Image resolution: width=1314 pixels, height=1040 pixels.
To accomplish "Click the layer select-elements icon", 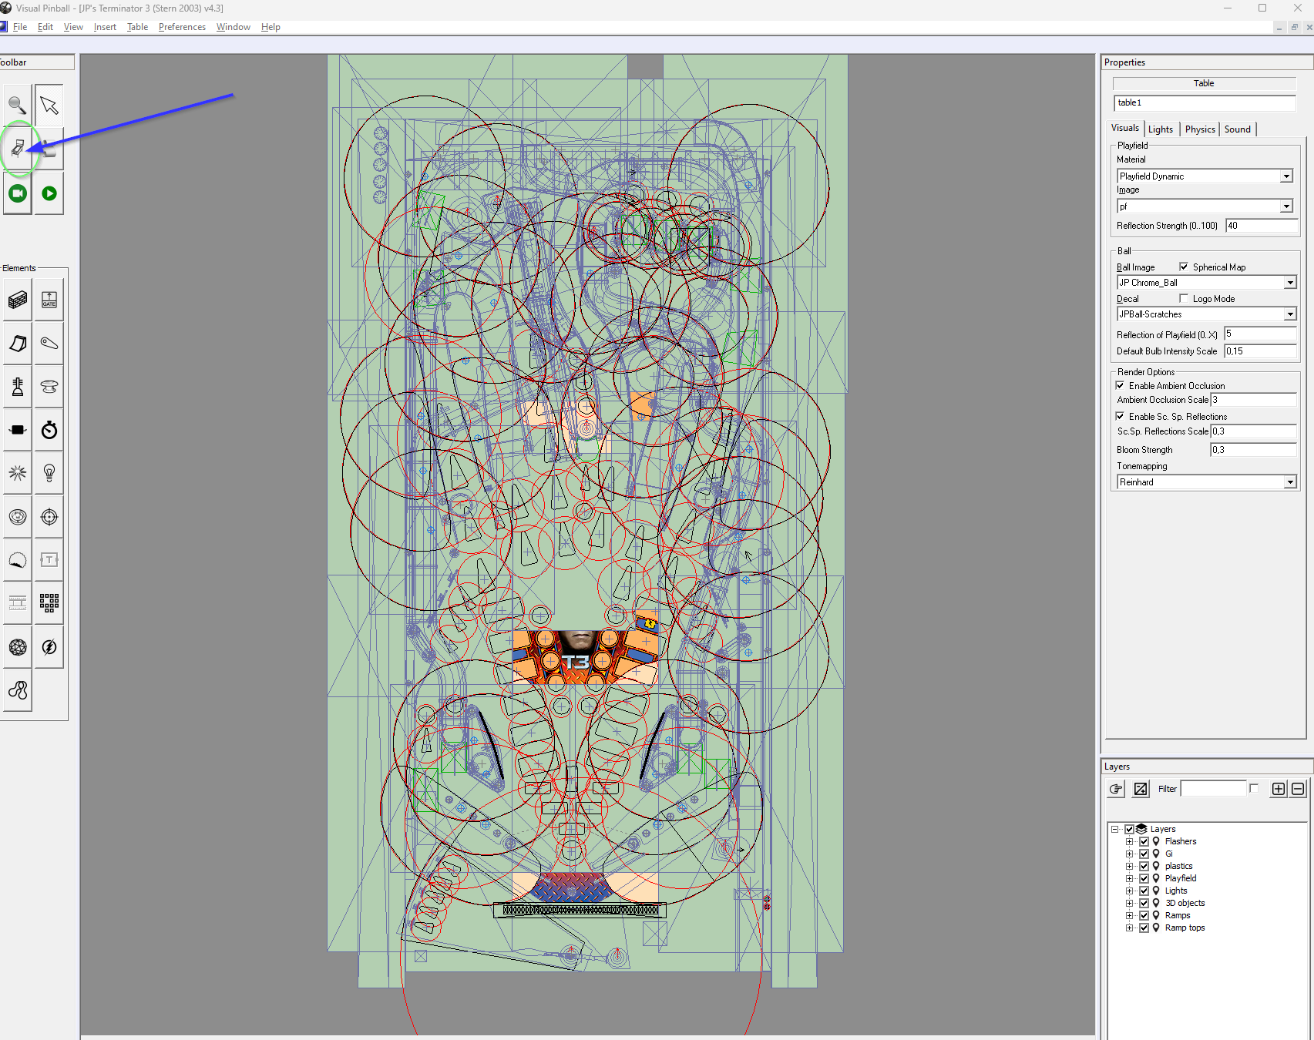I will pos(1141,789).
